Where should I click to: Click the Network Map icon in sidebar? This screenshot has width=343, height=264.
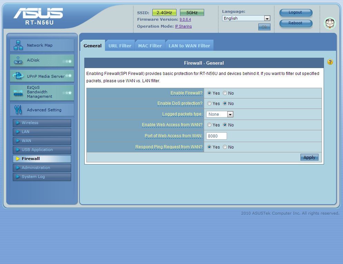coord(18,45)
